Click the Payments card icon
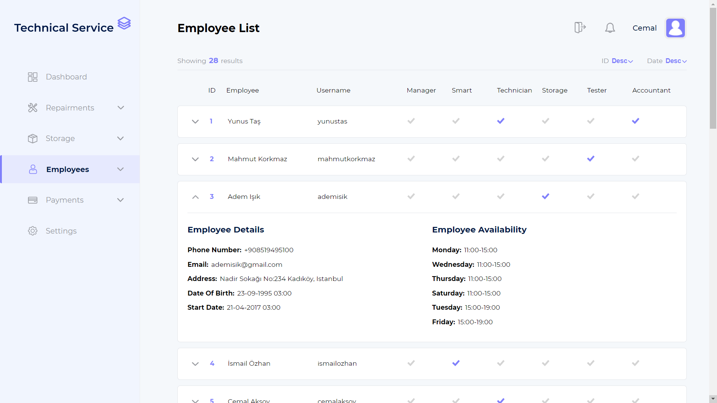The width and height of the screenshot is (717, 403). [33, 200]
